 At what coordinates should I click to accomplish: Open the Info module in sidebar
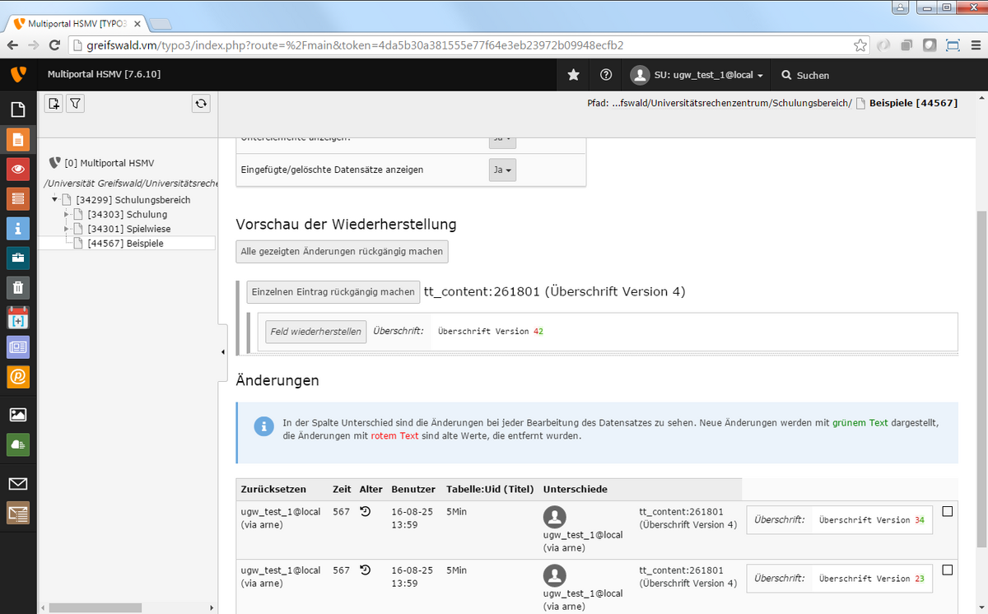tap(18, 228)
